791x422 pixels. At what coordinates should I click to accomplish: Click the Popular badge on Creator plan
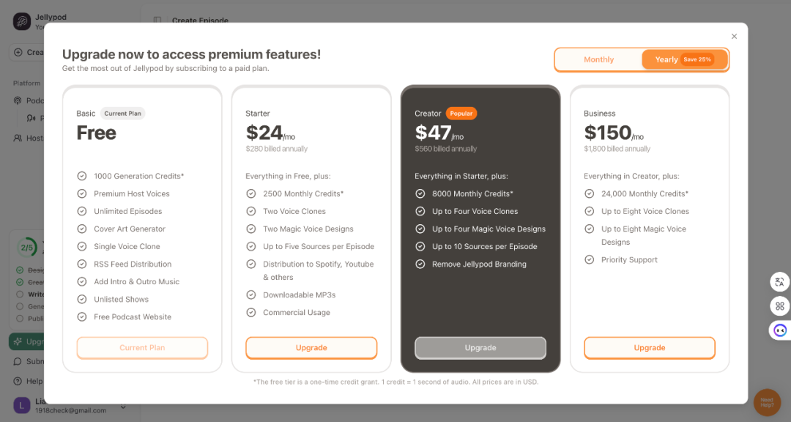[461, 114]
